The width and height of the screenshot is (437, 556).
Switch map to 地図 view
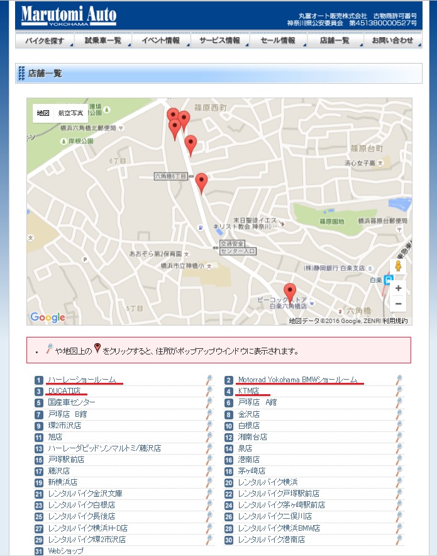tap(43, 113)
